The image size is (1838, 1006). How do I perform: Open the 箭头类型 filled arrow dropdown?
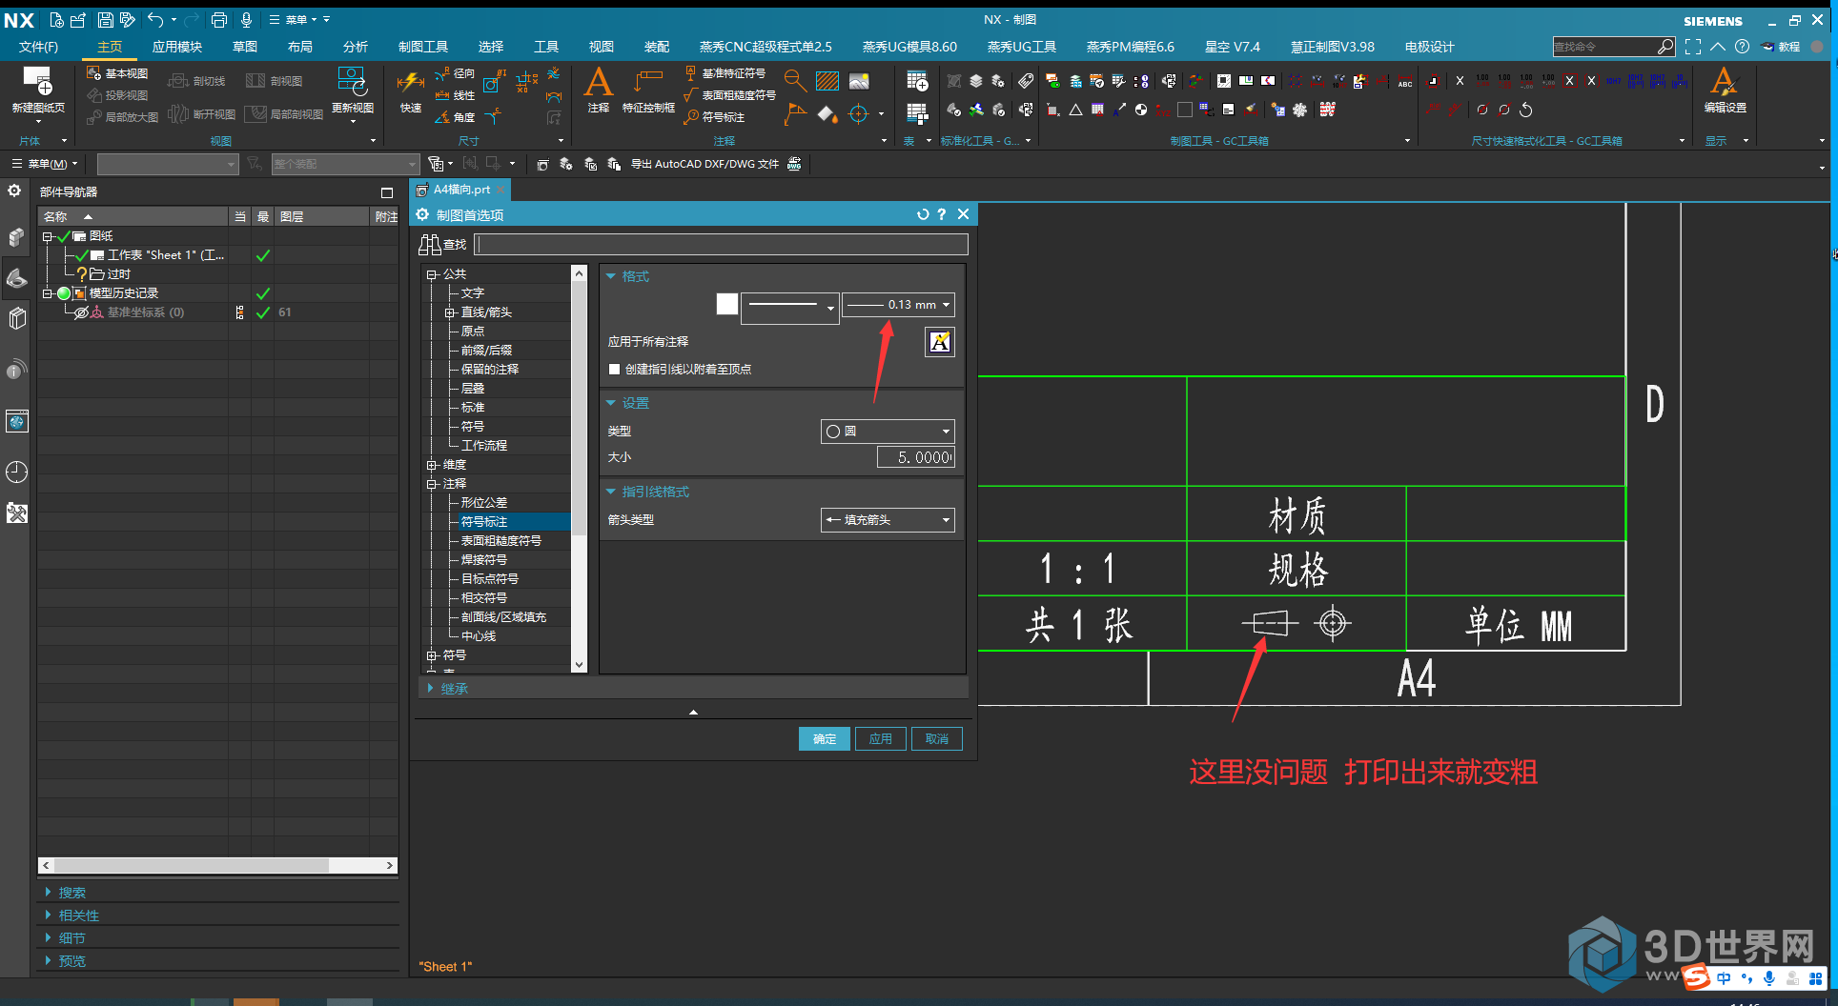(888, 520)
